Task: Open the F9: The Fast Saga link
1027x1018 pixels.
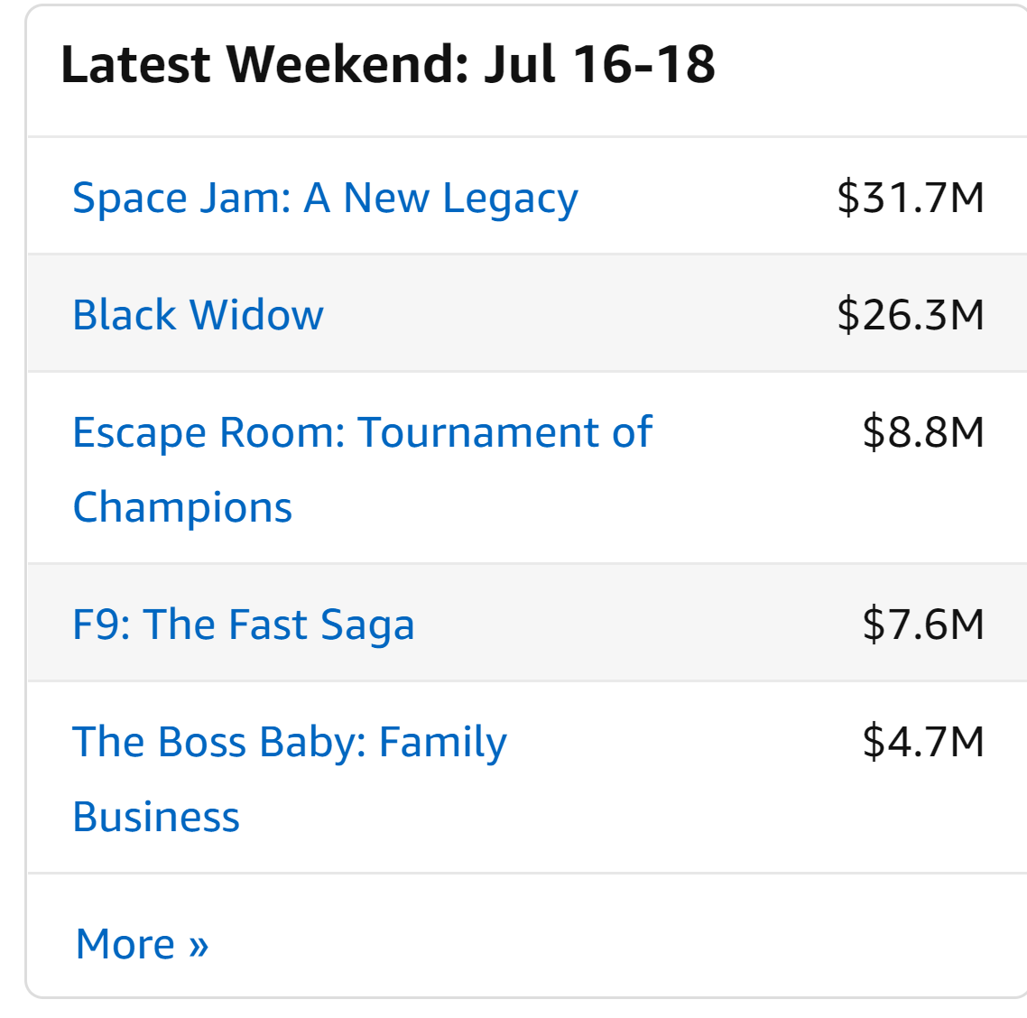Action: (243, 625)
